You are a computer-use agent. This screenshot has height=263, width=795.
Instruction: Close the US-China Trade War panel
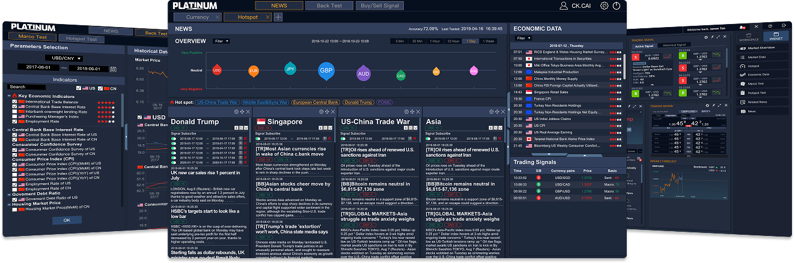pyautogui.click(x=418, y=112)
